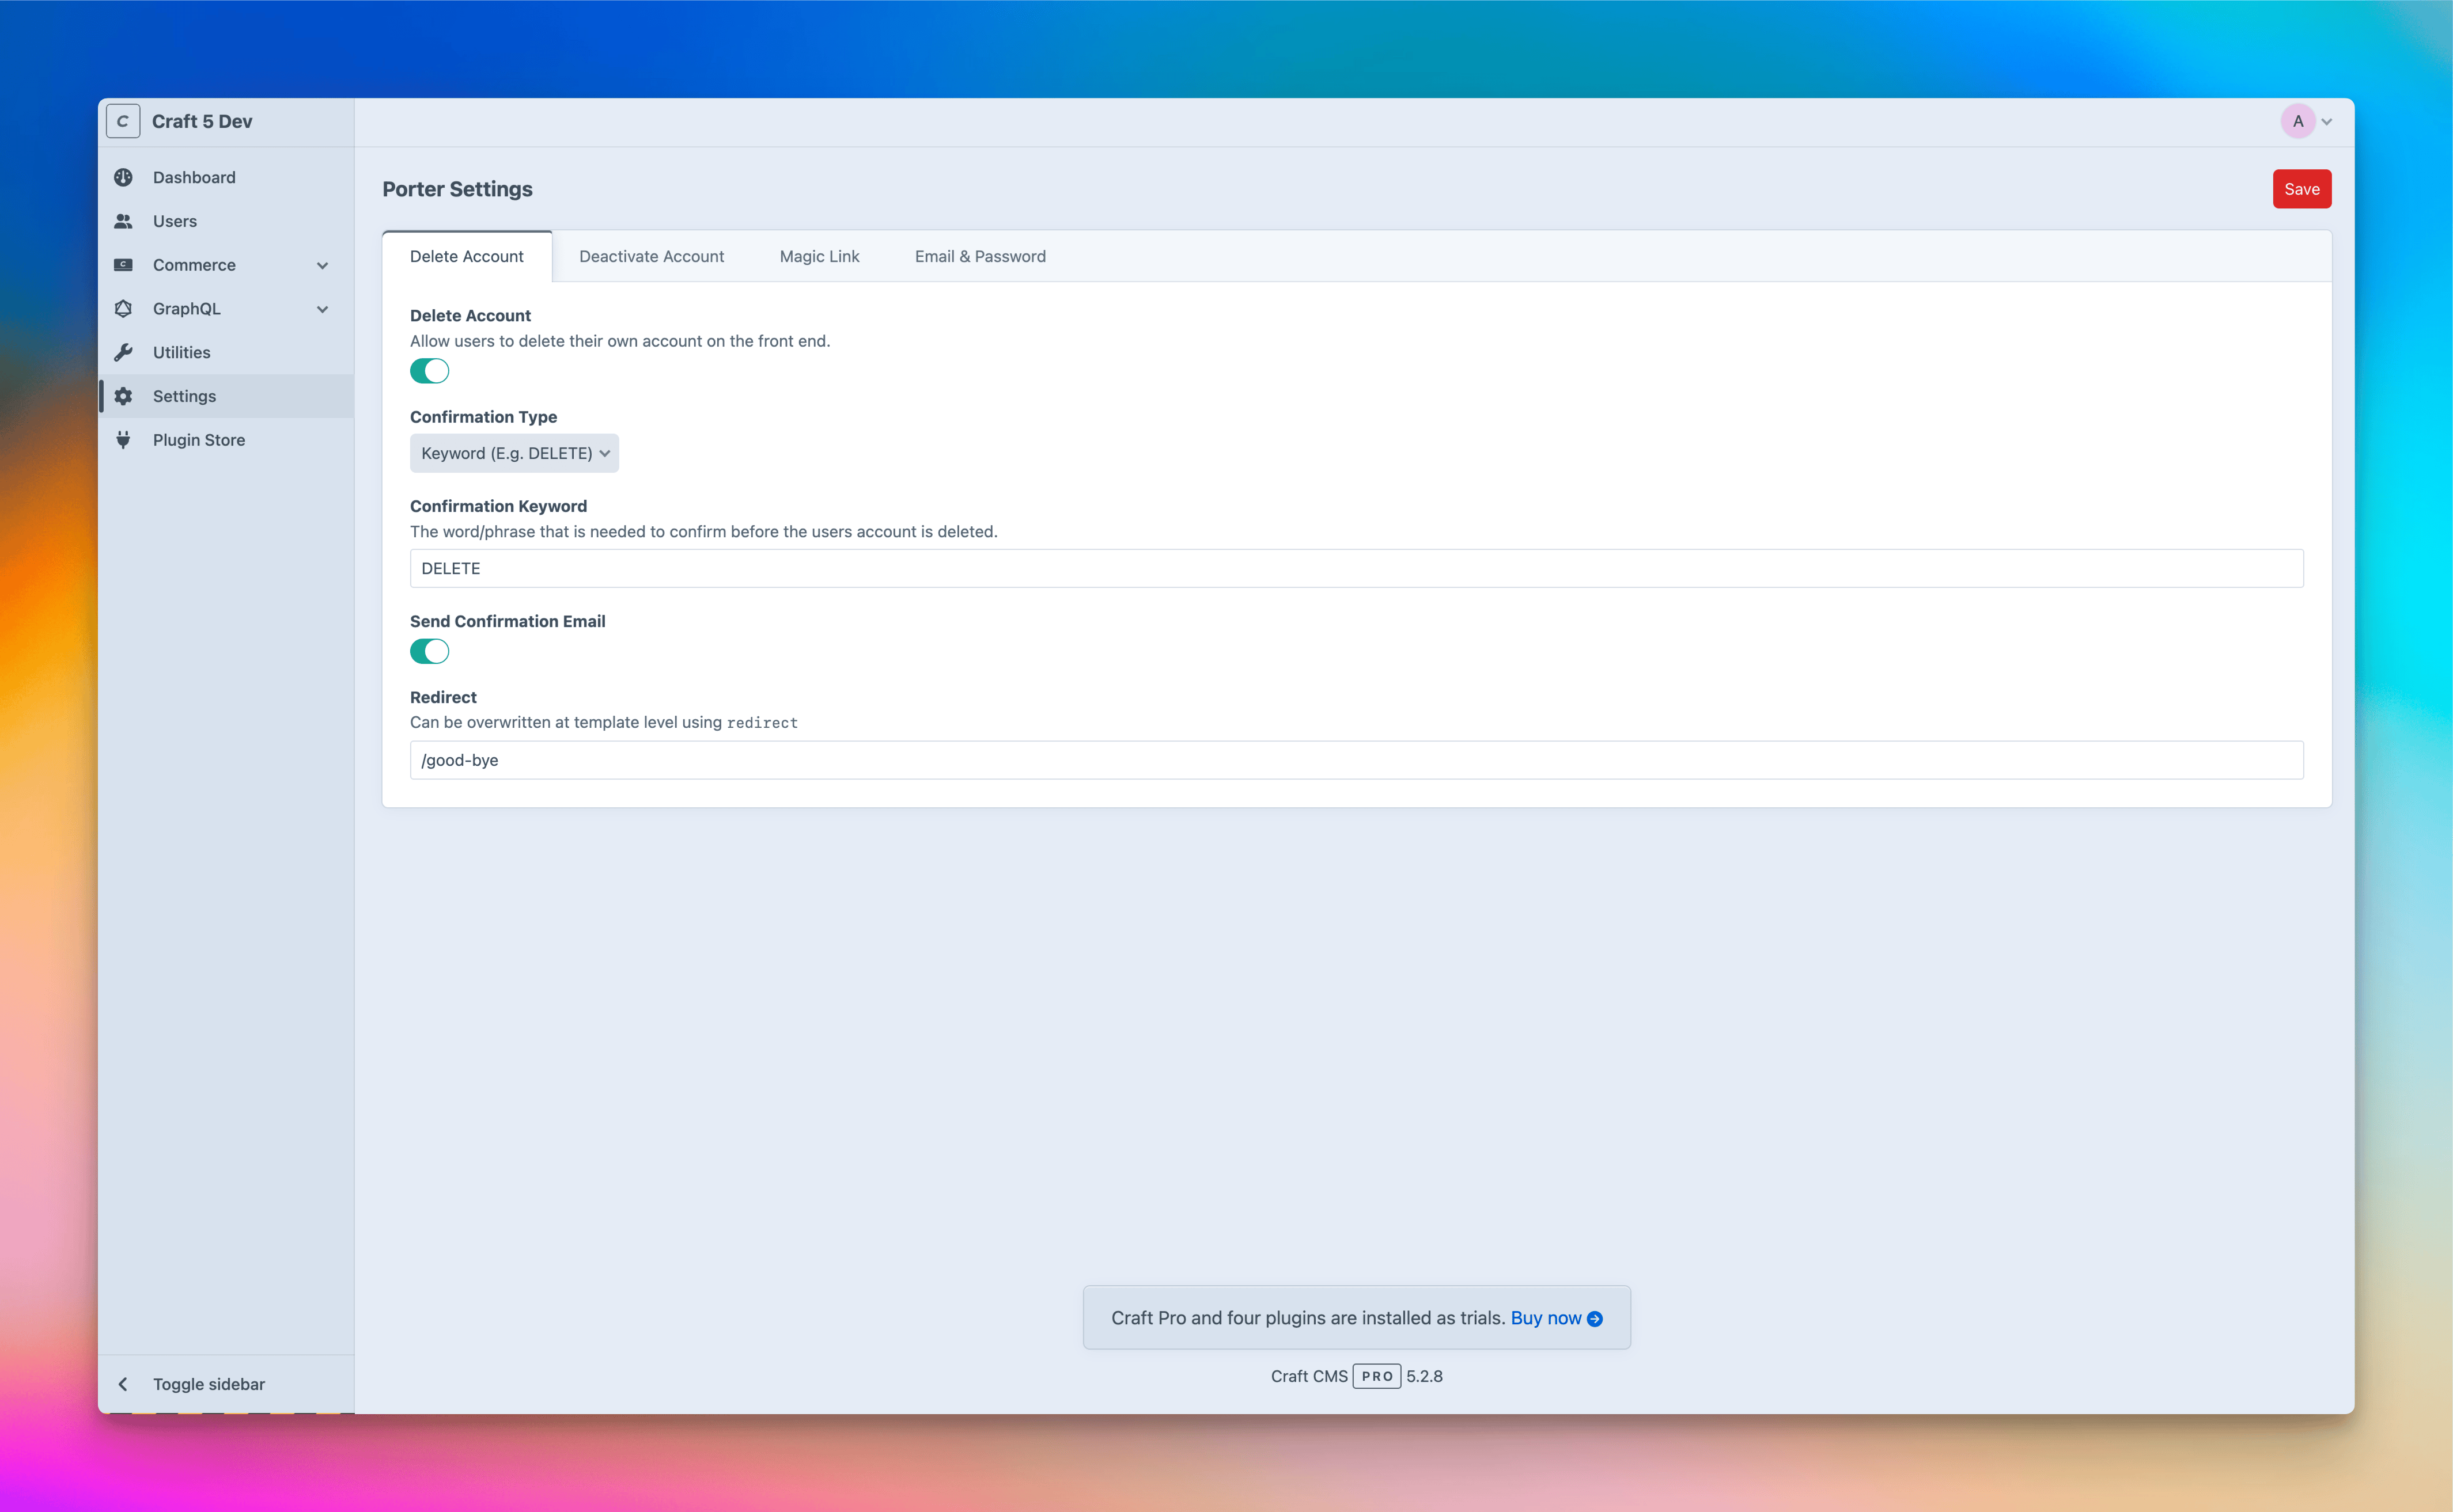Open the Confirmation Type dropdown
The height and width of the screenshot is (1512, 2453).
(514, 453)
